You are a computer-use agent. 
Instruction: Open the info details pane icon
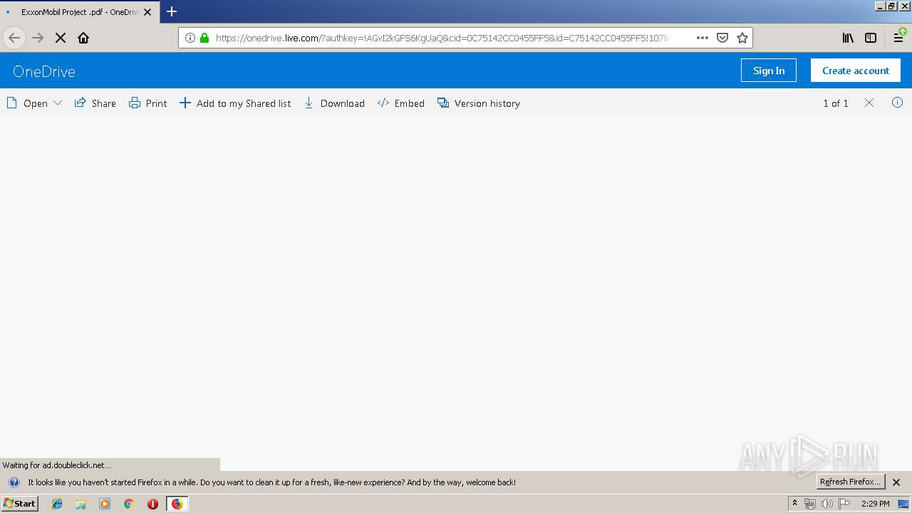click(x=897, y=103)
